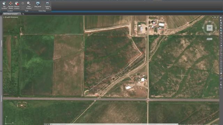Image resolution: width=223 pixels, height=125 pixels.
Task: Expand the Capture Area dropdown arrow
Action: [x=51, y=7]
